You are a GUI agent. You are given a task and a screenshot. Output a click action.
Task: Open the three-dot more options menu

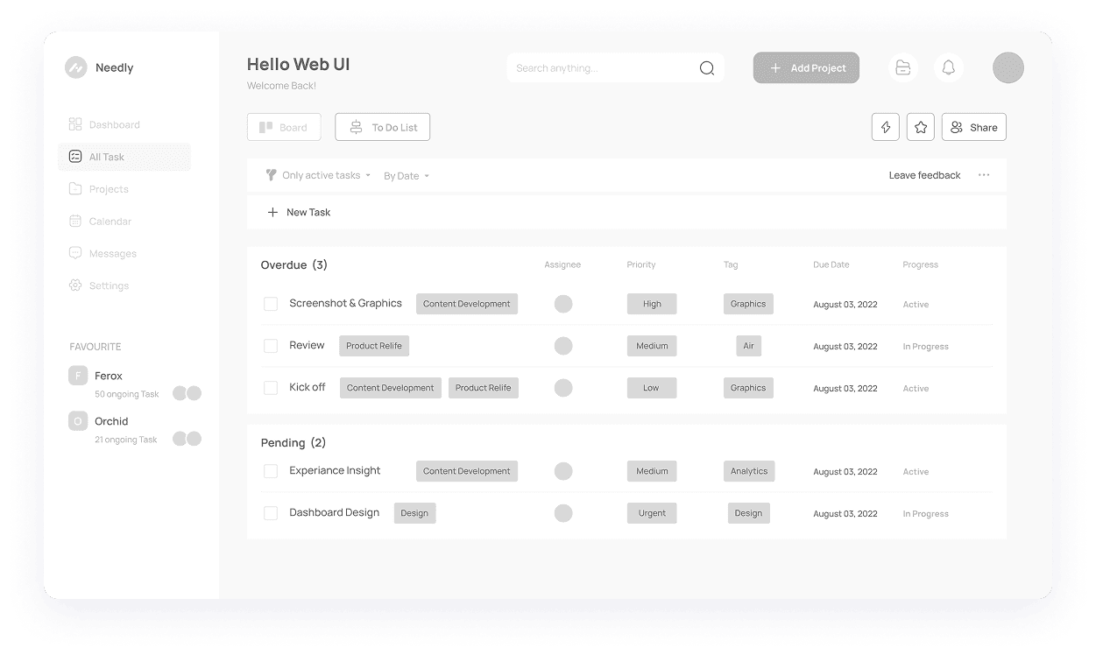pos(984,175)
